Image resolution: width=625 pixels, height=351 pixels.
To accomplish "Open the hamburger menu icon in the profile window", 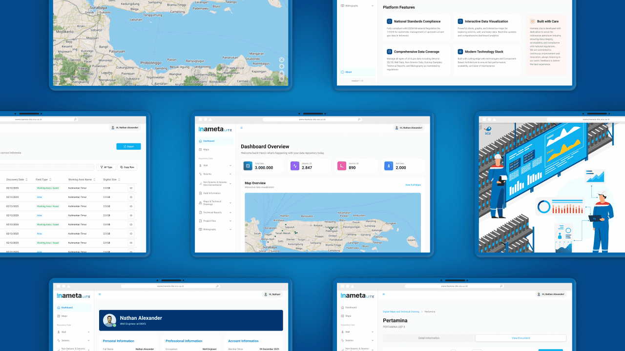I will tap(100, 294).
